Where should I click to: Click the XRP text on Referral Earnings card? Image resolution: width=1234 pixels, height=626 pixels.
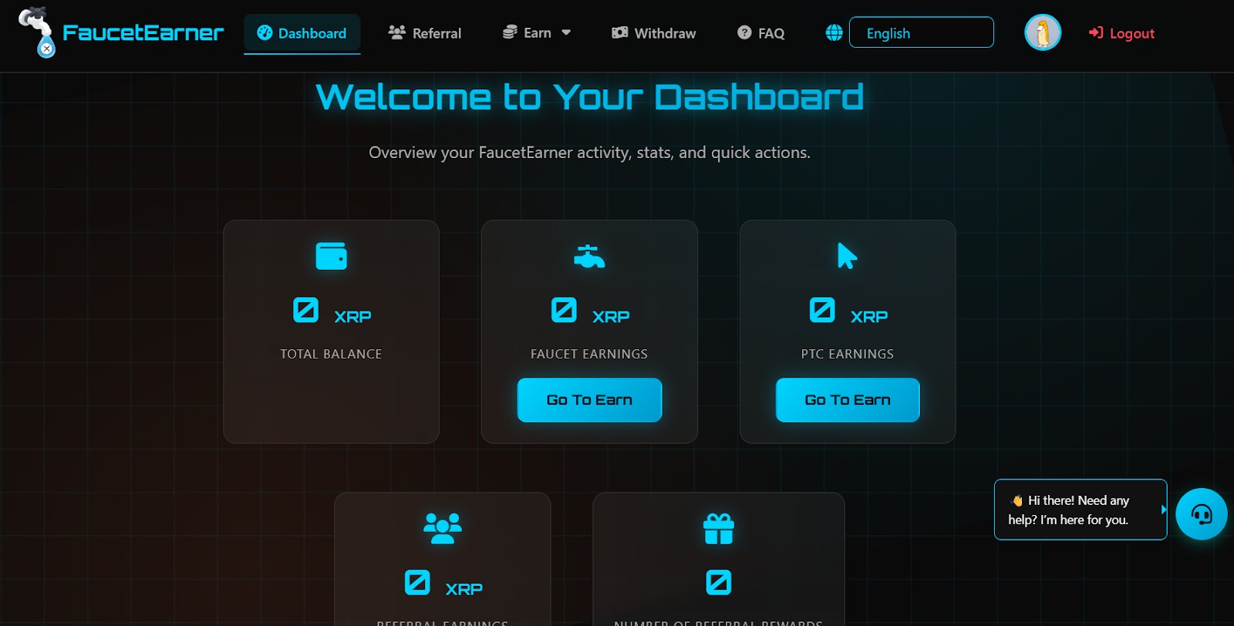(x=464, y=589)
